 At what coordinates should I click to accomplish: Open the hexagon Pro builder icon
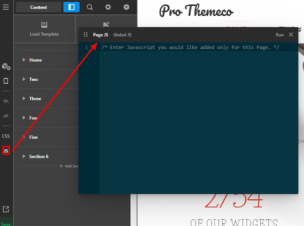[126, 7]
